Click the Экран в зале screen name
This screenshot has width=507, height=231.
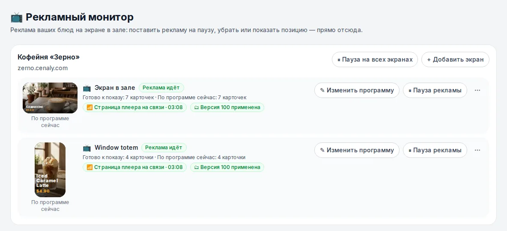[115, 88]
